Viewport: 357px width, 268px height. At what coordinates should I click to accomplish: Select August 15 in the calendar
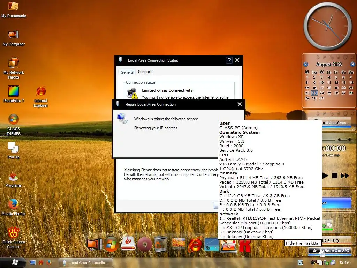tap(307, 88)
